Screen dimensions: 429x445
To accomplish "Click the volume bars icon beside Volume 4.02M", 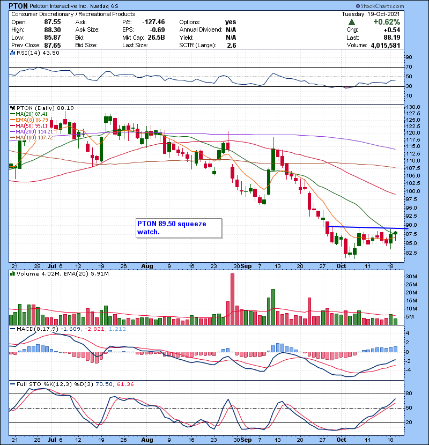I will pos(12,273).
